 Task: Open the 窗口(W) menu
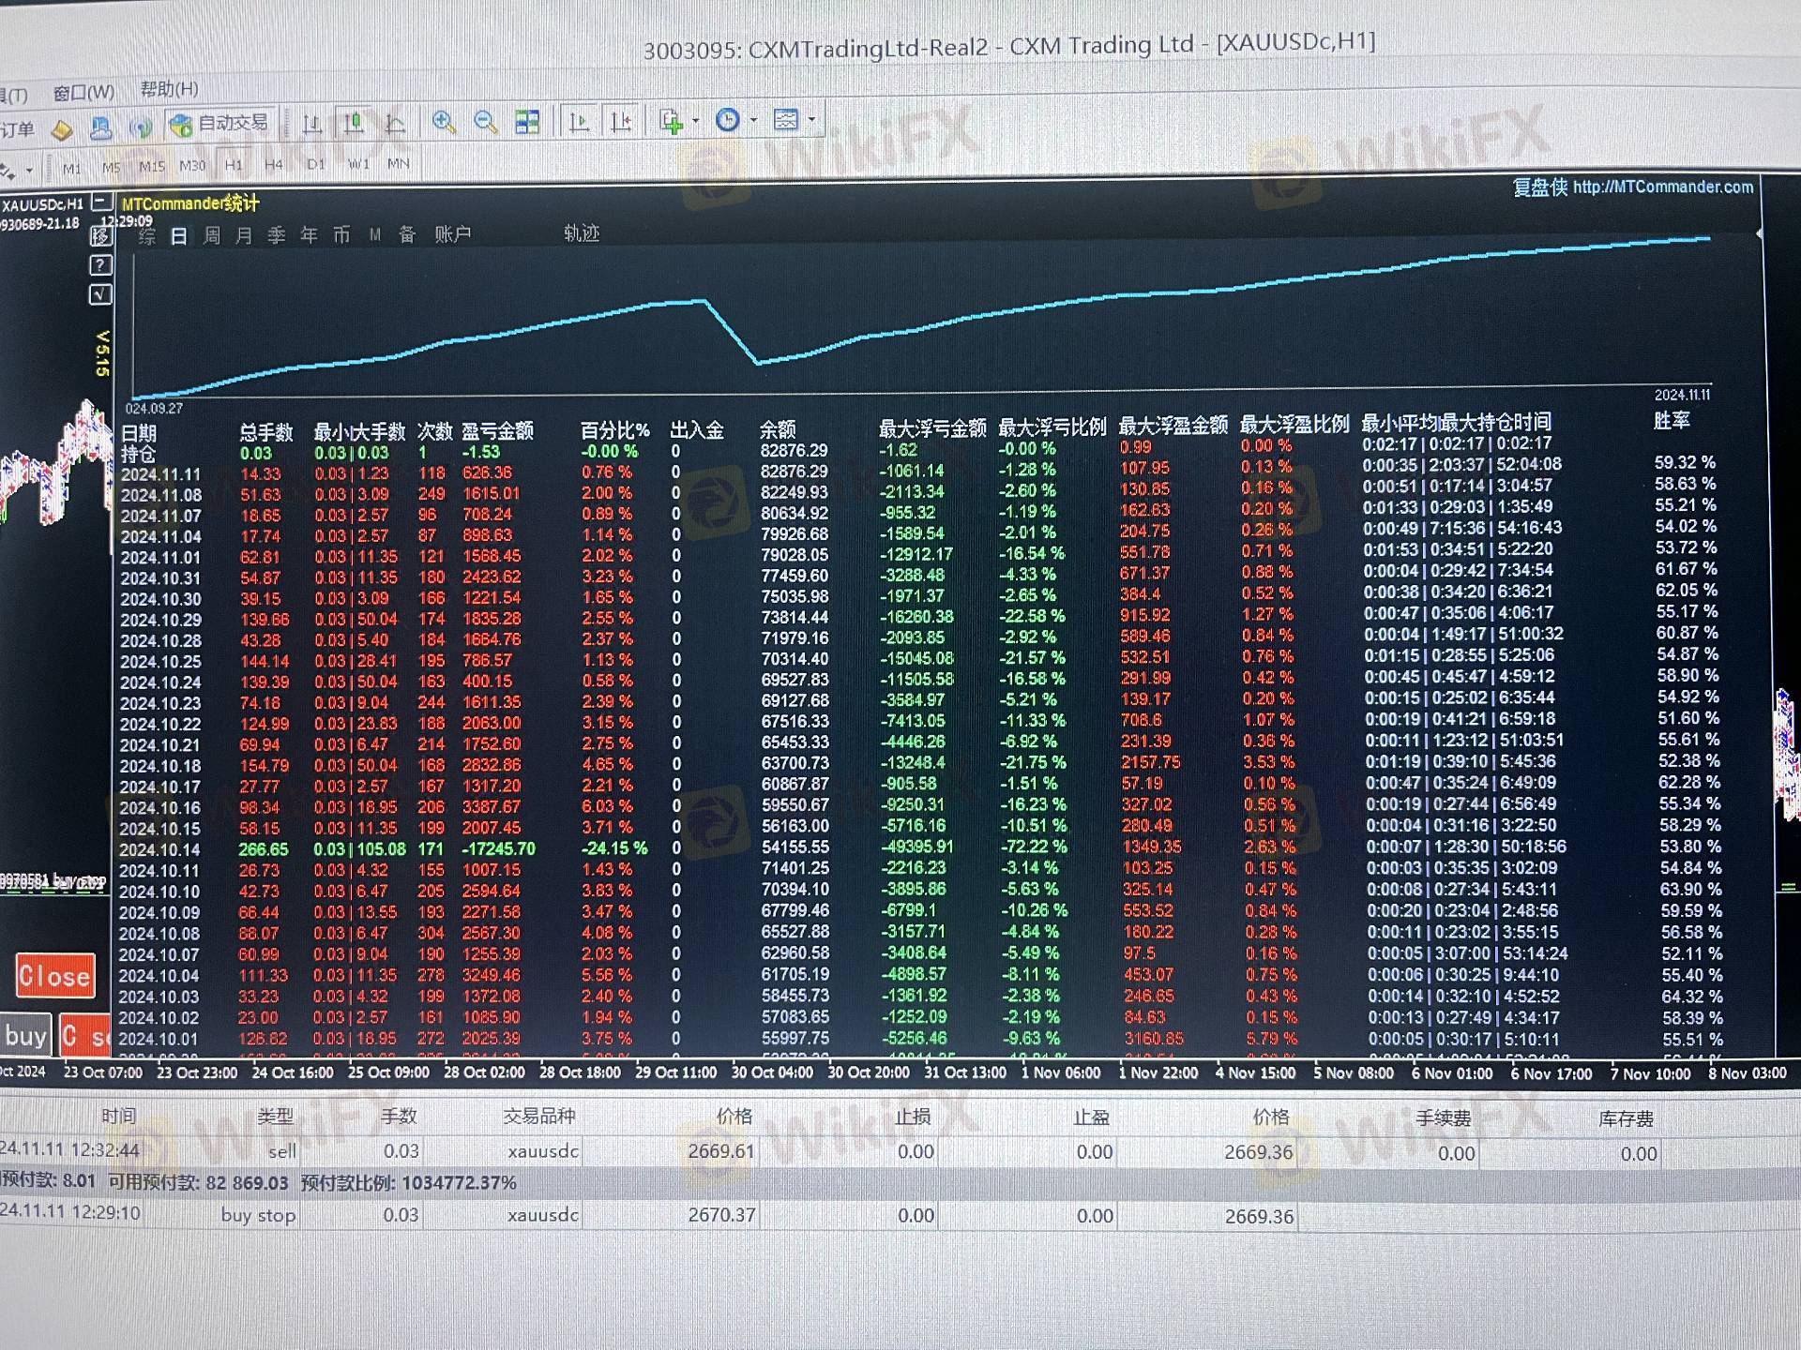click(x=83, y=93)
